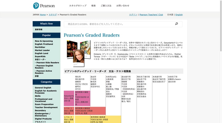Image resolution: width=222 pixels, height=123 pixels.
Task: Open Market Leader sidebar link
Action: pyautogui.click(x=42, y=50)
